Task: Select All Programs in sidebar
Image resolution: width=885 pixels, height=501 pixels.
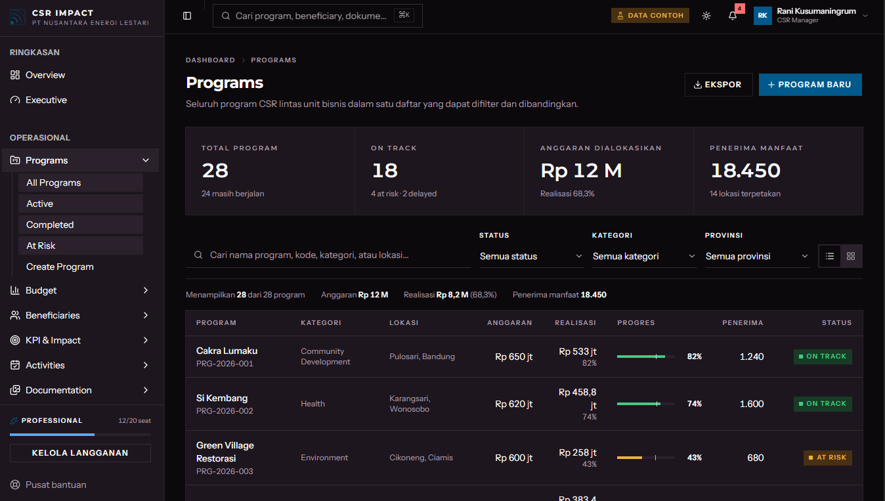Action: pyautogui.click(x=81, y=183)
